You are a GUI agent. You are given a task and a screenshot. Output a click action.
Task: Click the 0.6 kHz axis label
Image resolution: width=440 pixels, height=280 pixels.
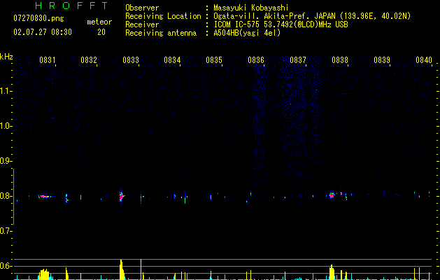pyautogui.click(x=6, y=266)
